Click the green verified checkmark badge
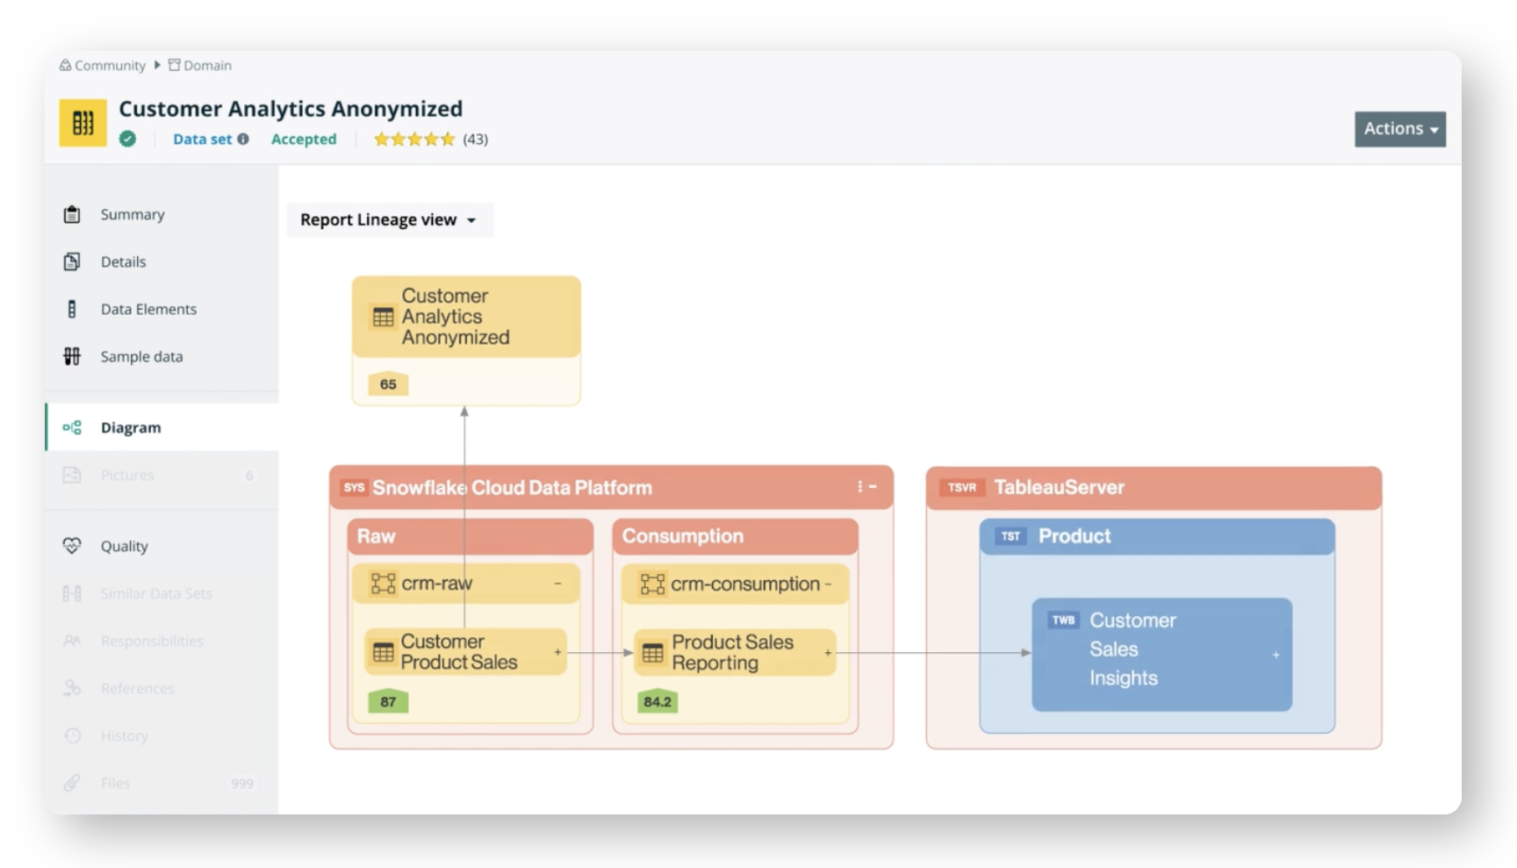 tap(128, 139)
